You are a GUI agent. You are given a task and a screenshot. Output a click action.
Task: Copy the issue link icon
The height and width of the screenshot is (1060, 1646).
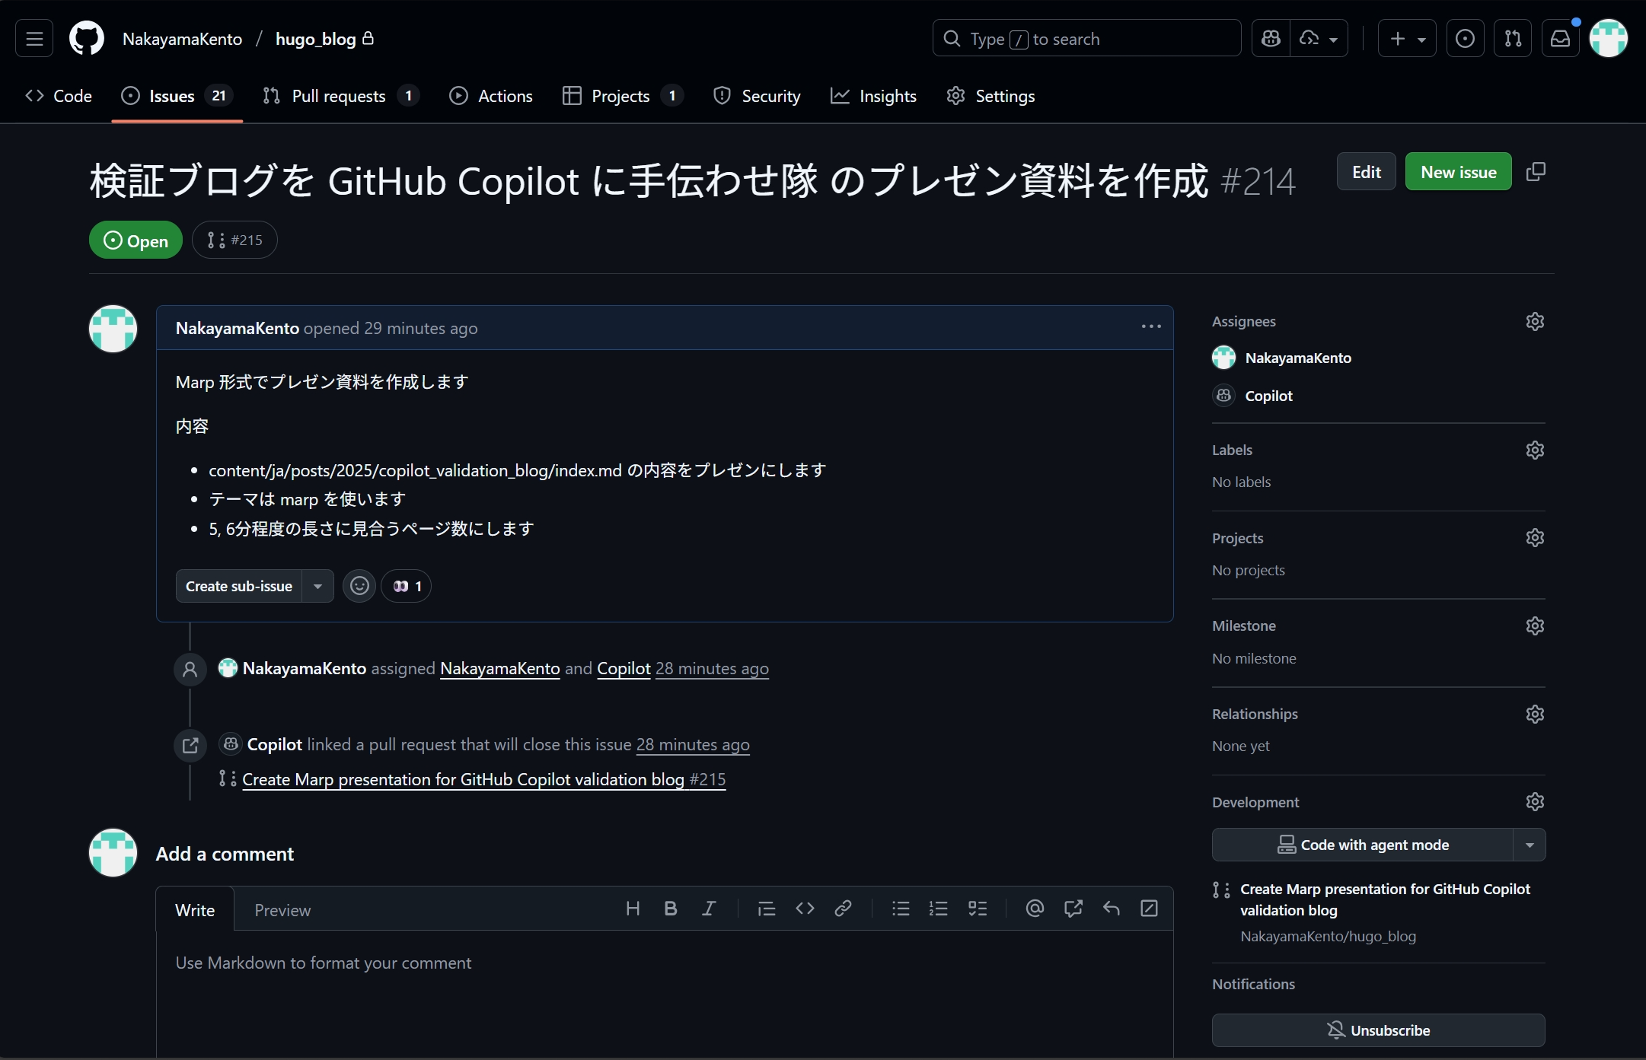pyautogui.click(x=1536, y=171)
